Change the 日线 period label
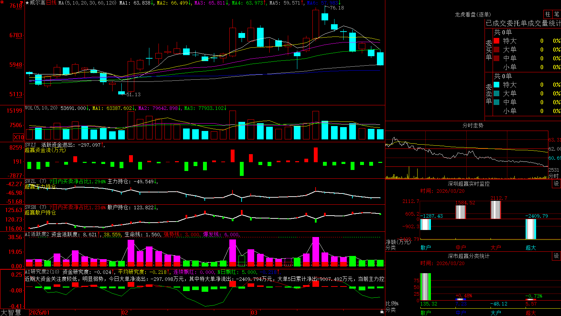561x316 pixels. 51,3
